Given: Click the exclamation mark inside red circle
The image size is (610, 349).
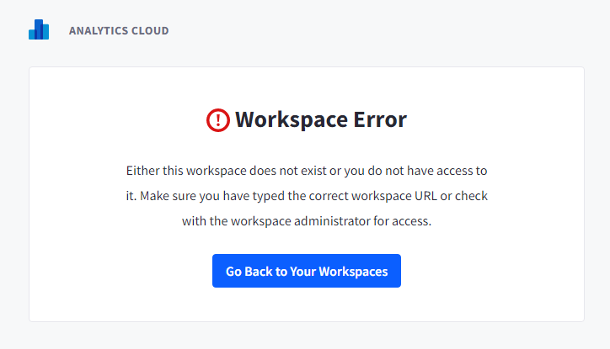Looking at the screenshot, I should (218, 119).
